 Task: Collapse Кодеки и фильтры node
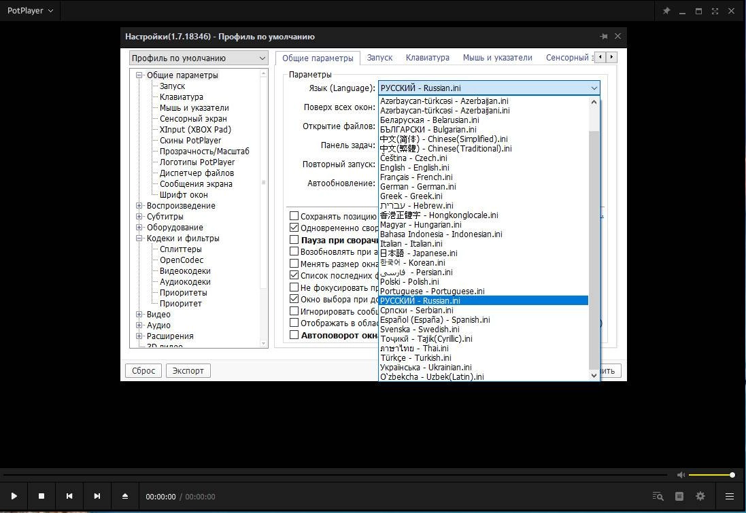click(x=139, y=238)
